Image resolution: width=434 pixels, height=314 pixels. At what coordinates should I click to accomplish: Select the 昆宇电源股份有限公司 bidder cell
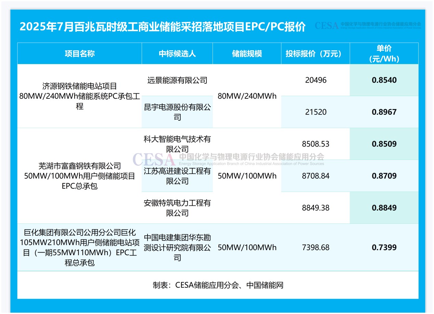177,112
